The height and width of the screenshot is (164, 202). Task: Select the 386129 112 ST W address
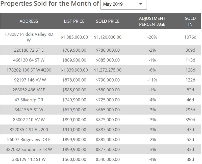point(29,159)
